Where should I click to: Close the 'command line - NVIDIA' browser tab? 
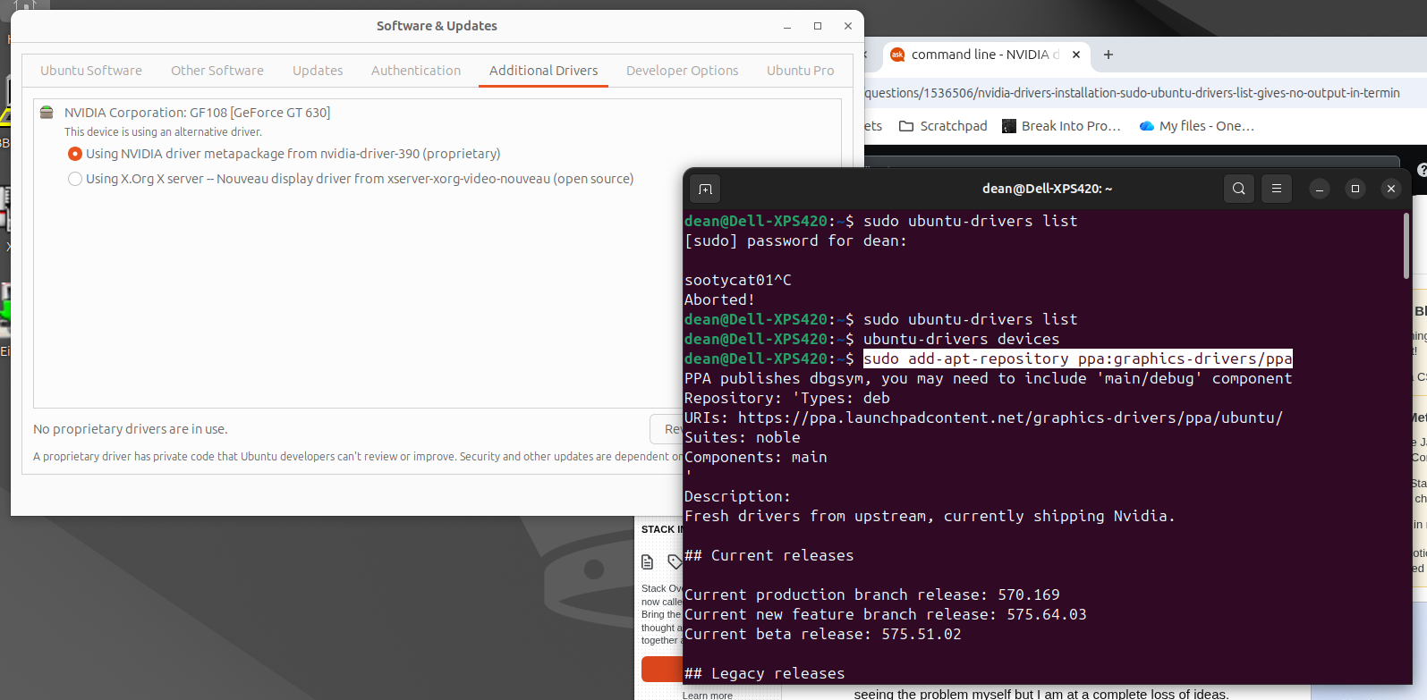tap(1076, 55)
